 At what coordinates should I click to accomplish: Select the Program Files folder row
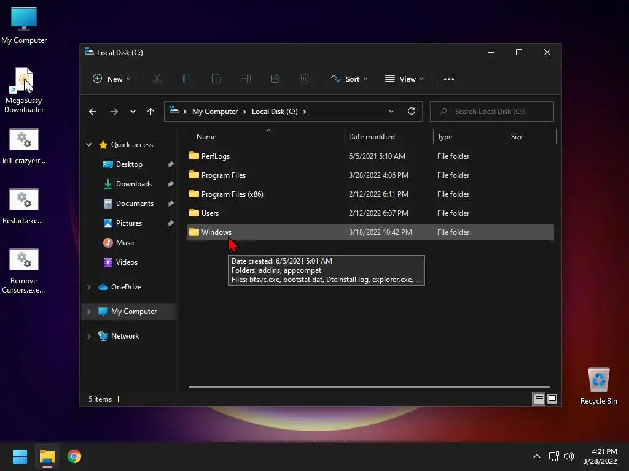[x=370, y=175]
